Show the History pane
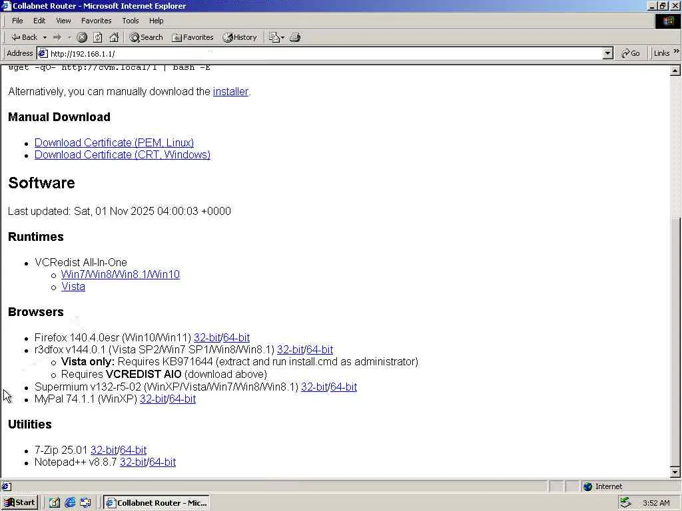Image resolution: width=682 pixels, height=511 pixels. tap(240, 37)
